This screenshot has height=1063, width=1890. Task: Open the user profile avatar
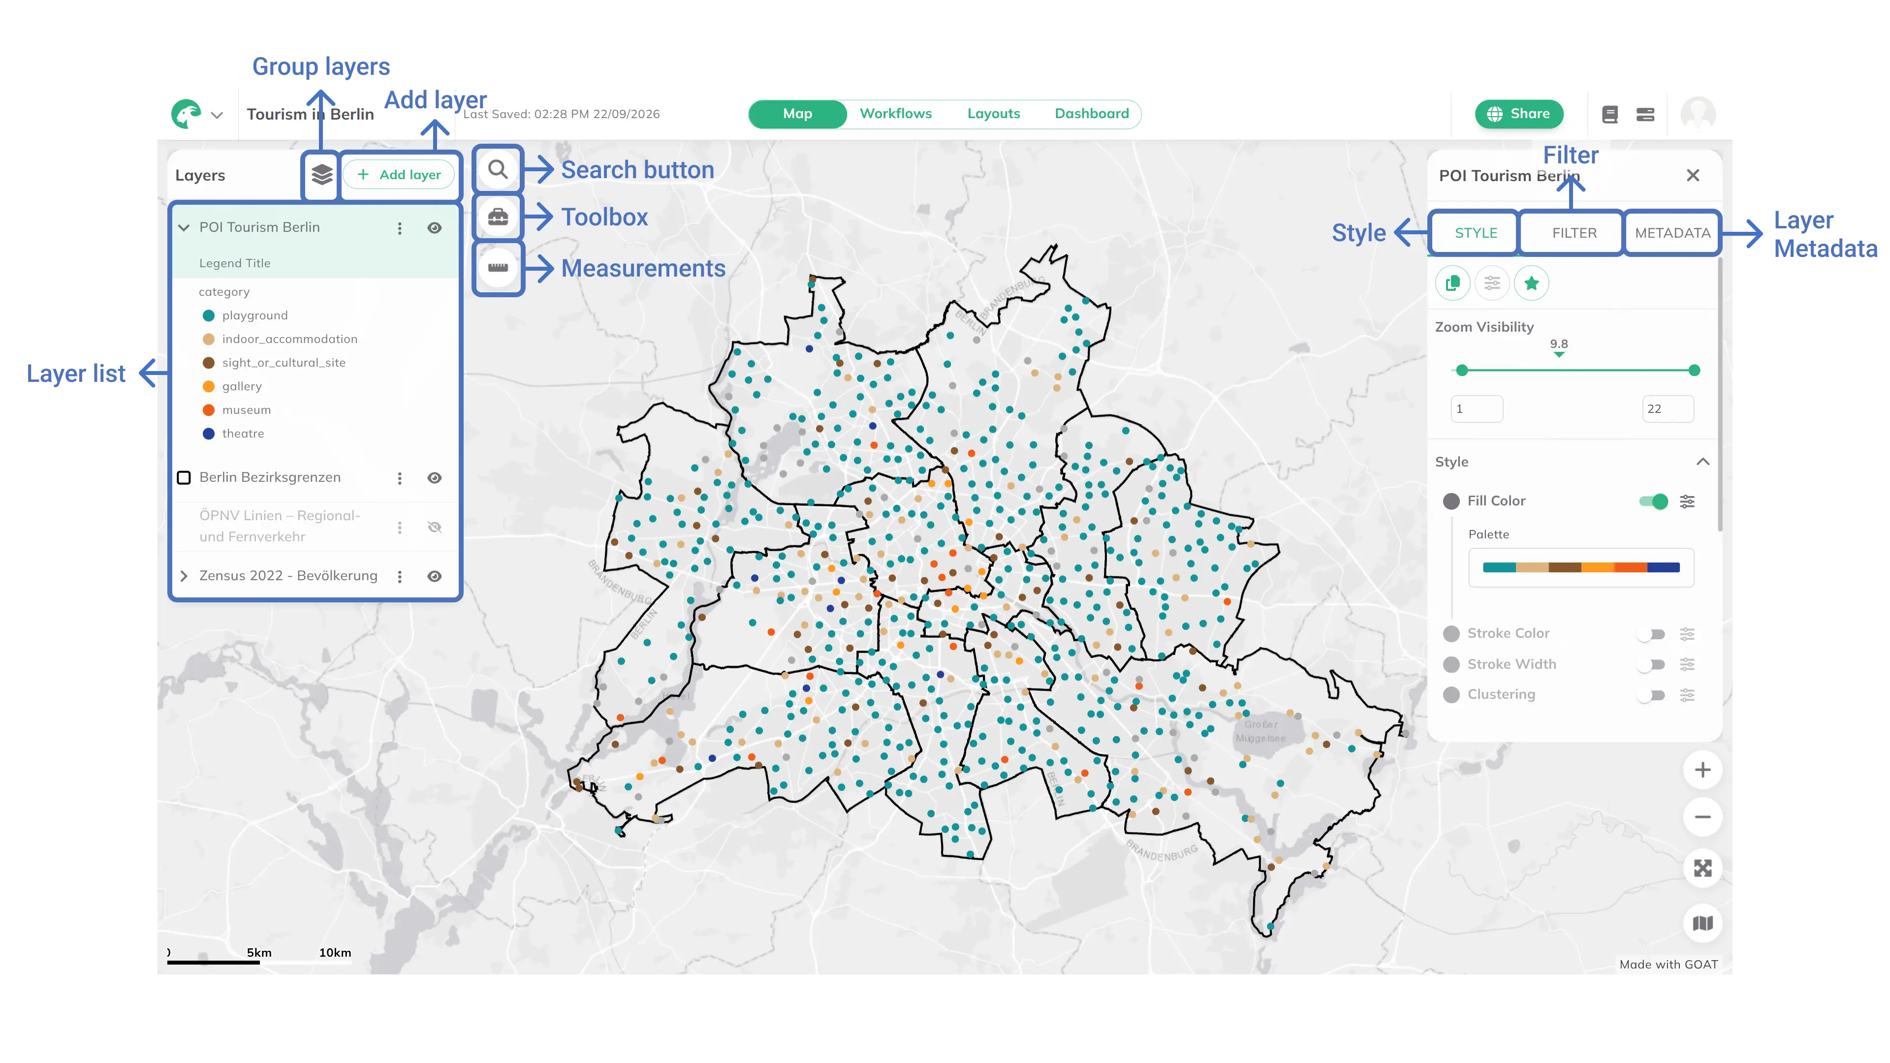click(1698, 114)
